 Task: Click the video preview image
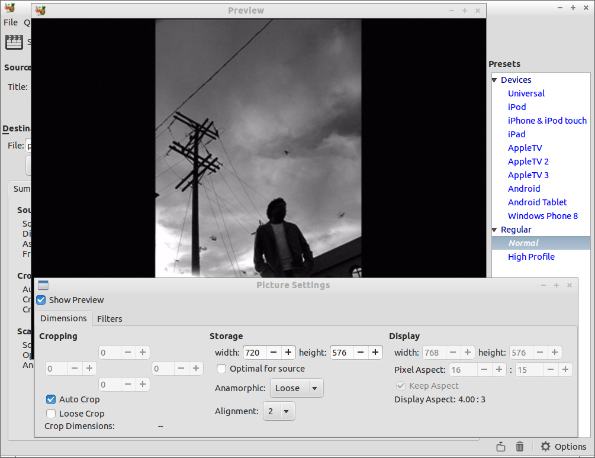(258, 149)
